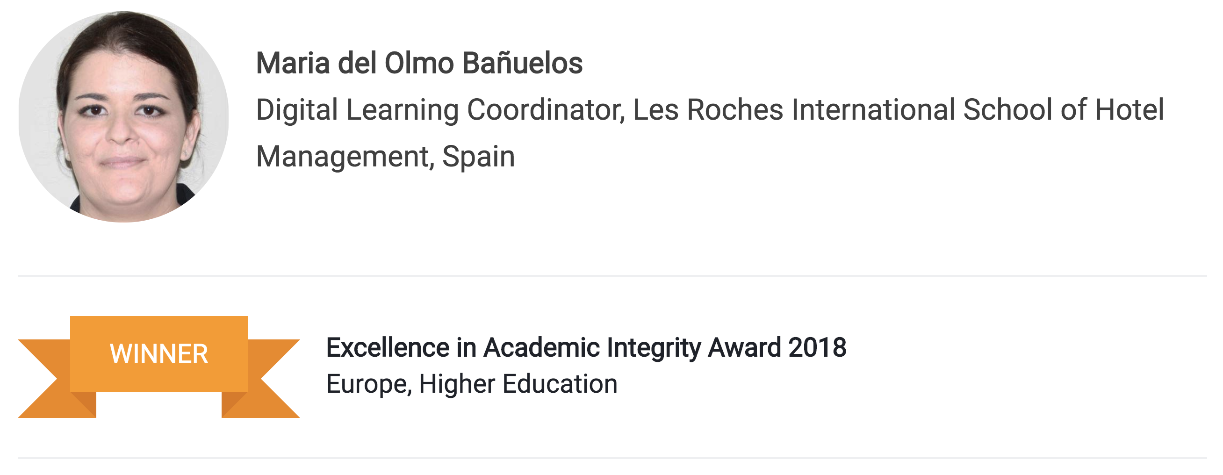Click the word Spain in the job description
Image resolution: width=1223 pixels, height=475 pixels.
(x=479, y=157)
